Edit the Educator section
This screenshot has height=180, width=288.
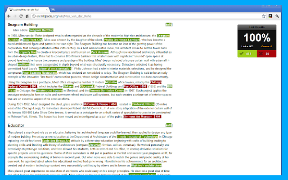(169, 125)
